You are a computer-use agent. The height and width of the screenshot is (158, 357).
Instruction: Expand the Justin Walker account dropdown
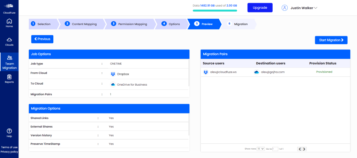click(315, 8)
